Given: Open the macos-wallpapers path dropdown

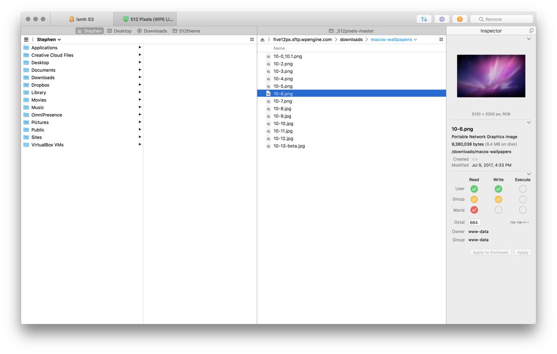Looking at the screenshot, I should click(394, 39).
